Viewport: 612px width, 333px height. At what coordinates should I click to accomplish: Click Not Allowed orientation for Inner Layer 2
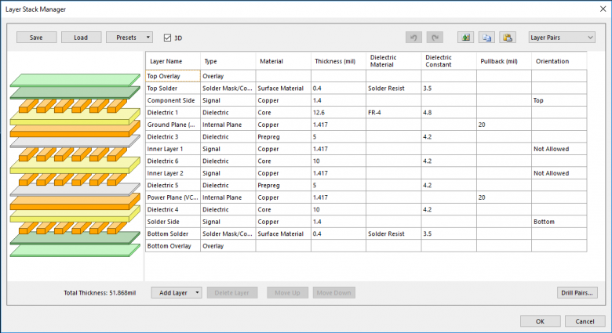click(x=559, y=172)
